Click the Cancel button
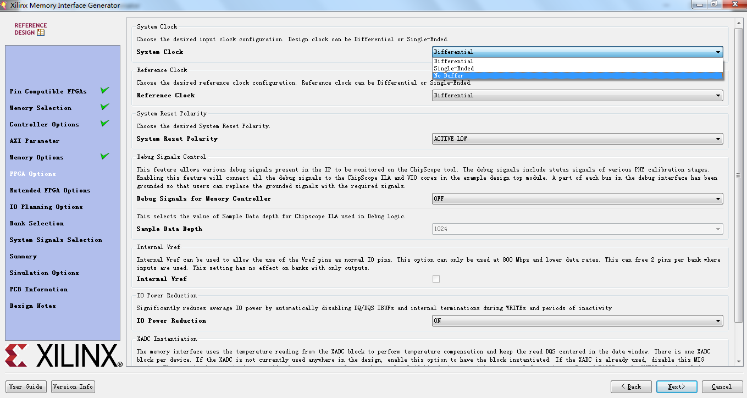 [x=722, y=386]
